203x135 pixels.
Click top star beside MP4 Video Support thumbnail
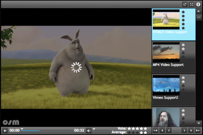click(183, 45)
